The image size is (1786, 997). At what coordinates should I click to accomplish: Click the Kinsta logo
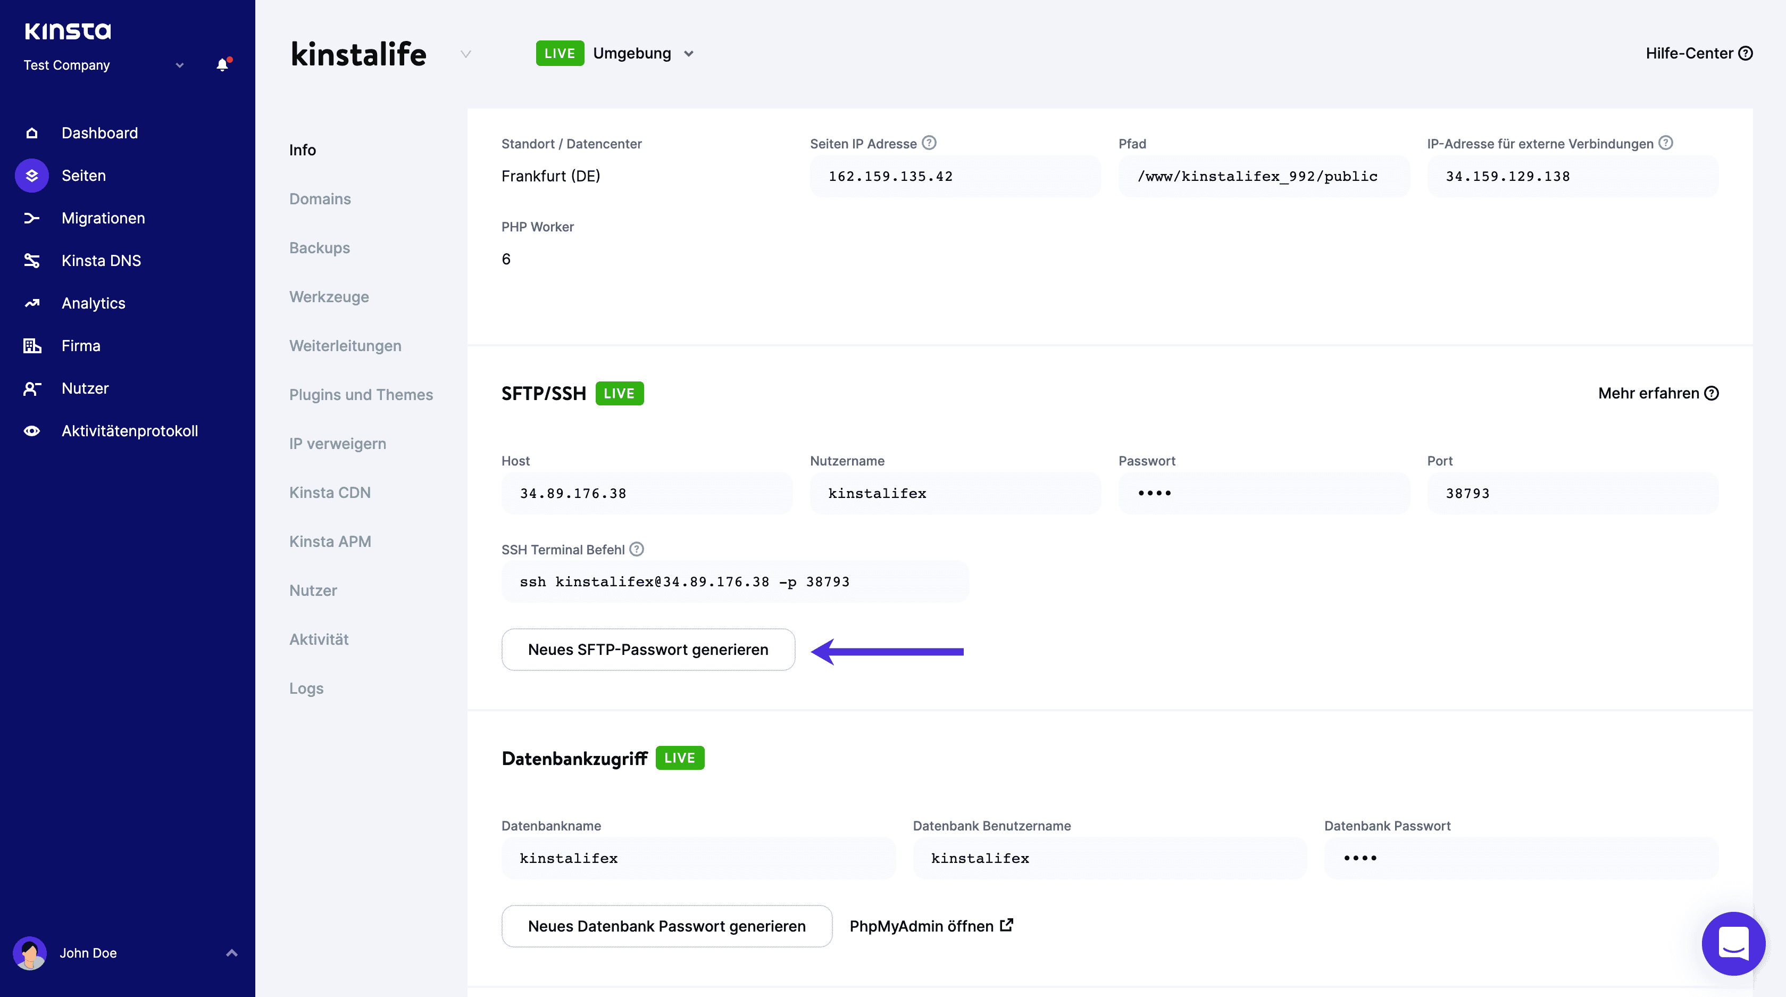pyautogui.click(x=68, y=30)
